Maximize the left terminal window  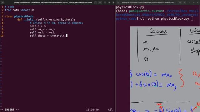click(109, 2)
